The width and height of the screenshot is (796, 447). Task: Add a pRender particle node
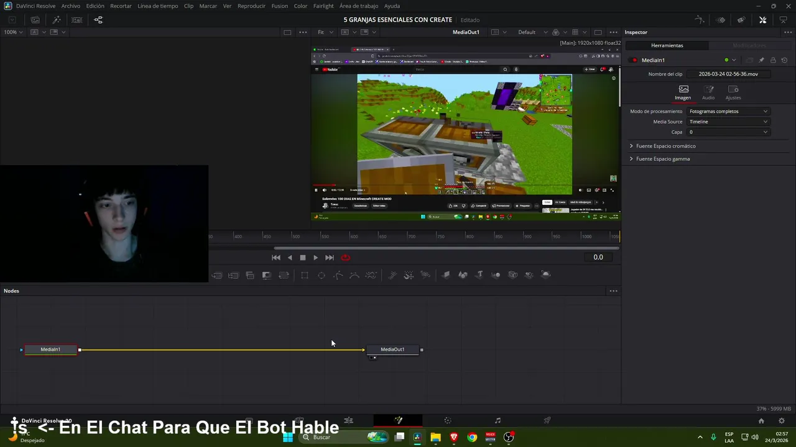[x=425, y=275]
